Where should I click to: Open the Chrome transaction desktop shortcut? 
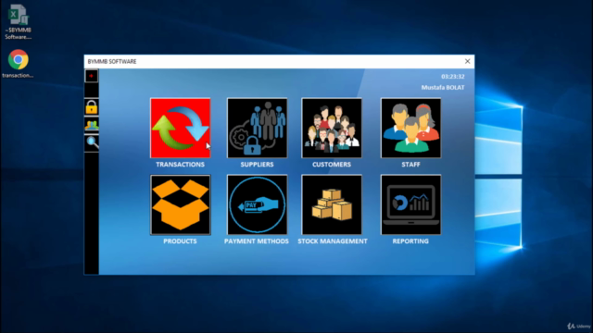pyautogui.click(x=18, y=64)
